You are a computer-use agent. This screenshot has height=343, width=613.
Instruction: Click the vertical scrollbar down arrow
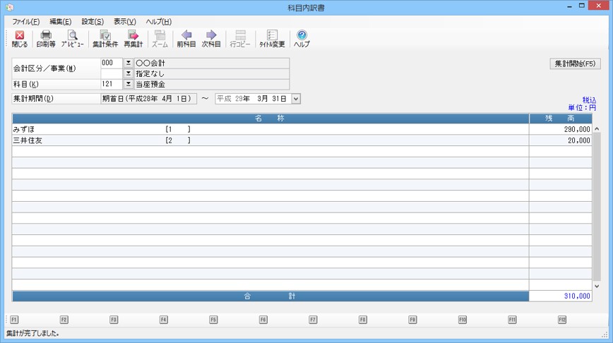597,286
